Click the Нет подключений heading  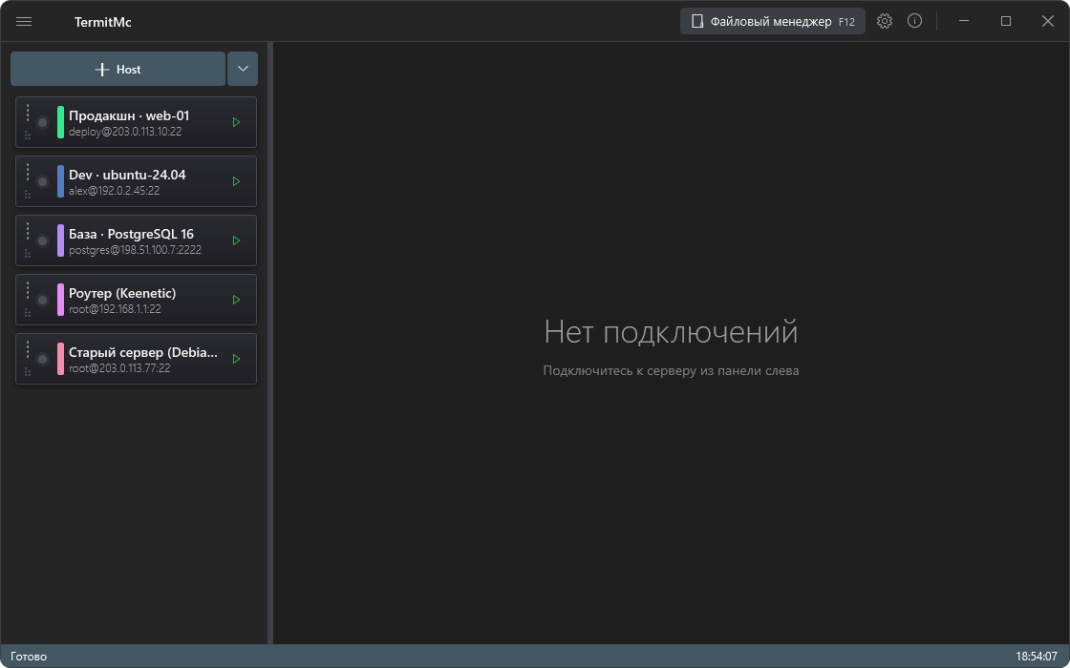point(671,333)
